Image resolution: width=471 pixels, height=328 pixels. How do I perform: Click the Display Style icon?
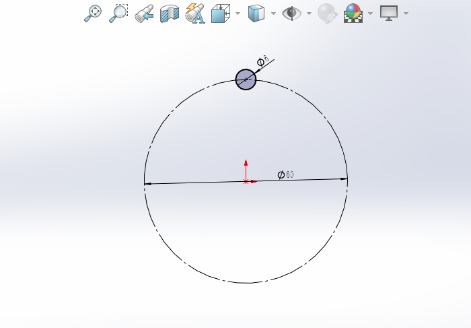[256, 13]
